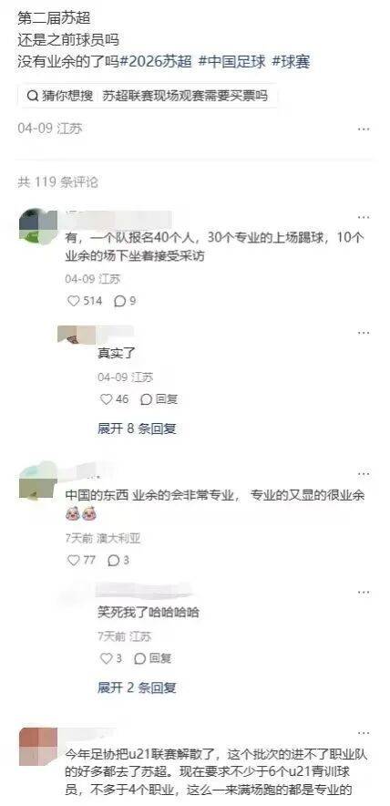Expand 展开 8 条回复
Viewport: 390px width, 806px height.
[138, 429]
